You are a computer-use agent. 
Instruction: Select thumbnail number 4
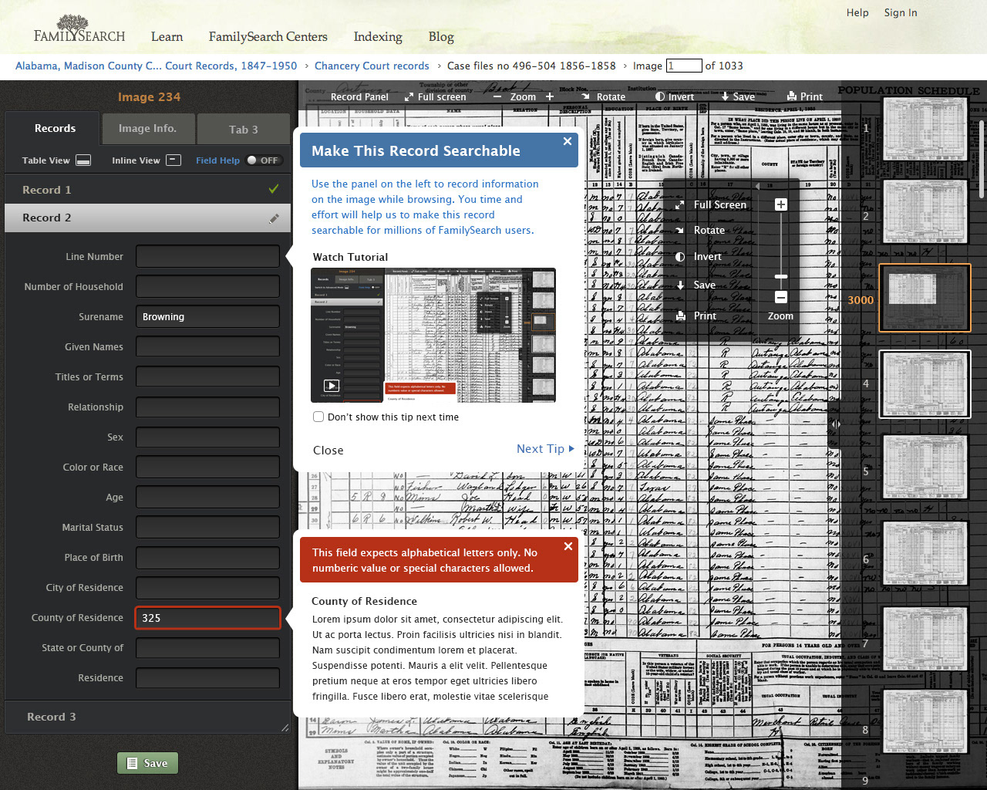point(925,384)
